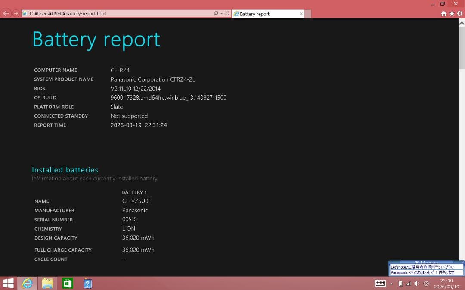This screenshot has height=290, width=465.
Task: Click platform role value Slate
Action: [117, 107]
